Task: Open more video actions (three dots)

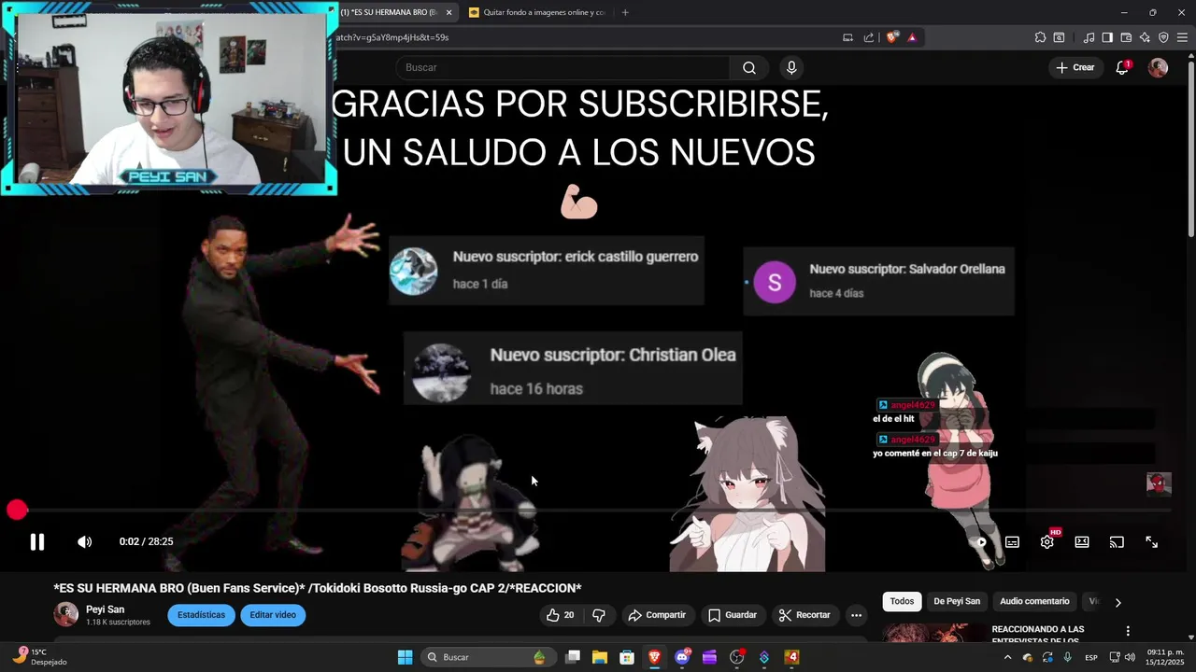Action: click(856, 615)
